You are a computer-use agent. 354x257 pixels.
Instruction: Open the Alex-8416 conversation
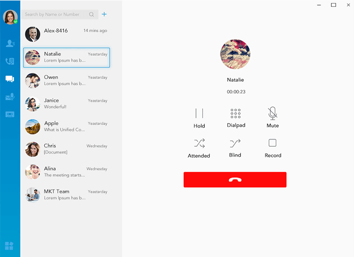(66, 34)
